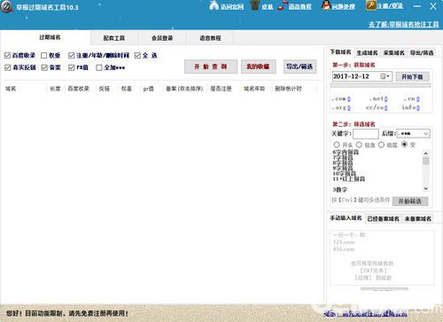Click the .com count link
This screenshot has width=443, height=322.
coord(349,98)
